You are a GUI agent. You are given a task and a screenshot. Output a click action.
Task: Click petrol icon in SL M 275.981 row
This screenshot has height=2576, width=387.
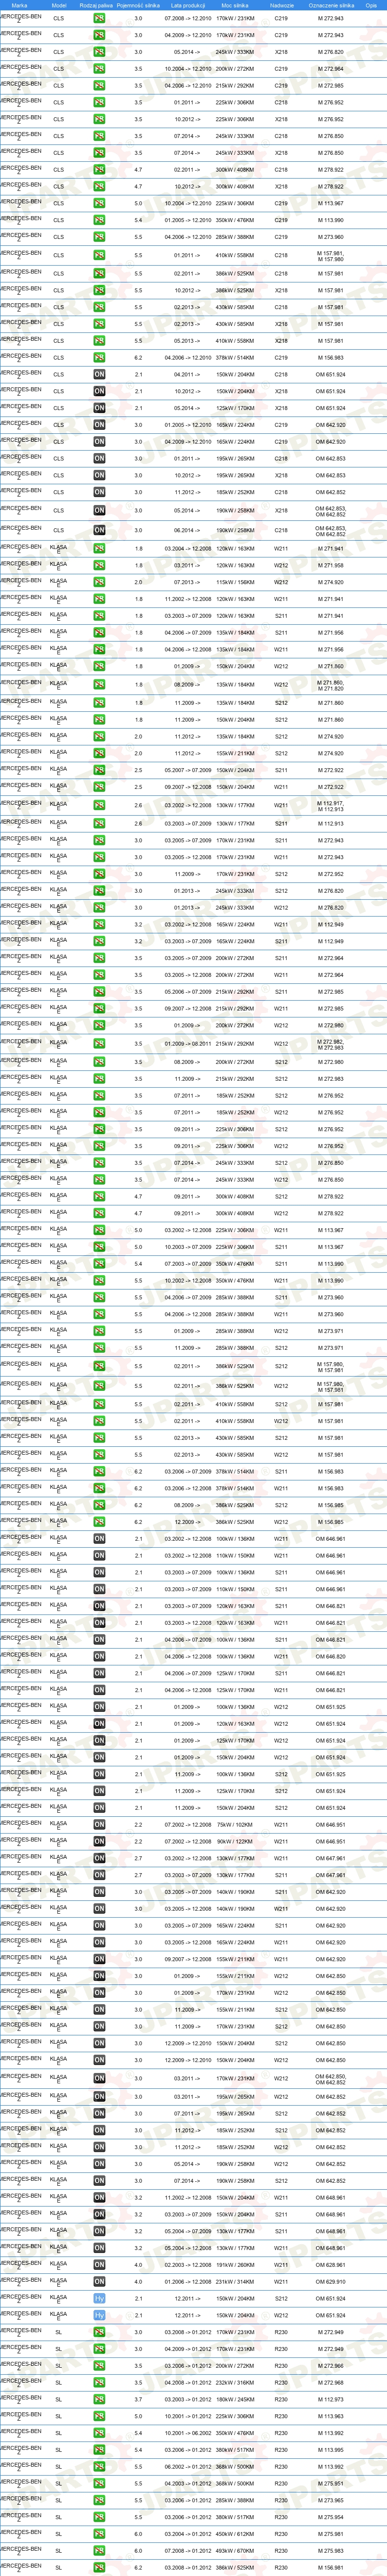[x=99, y=2533]
